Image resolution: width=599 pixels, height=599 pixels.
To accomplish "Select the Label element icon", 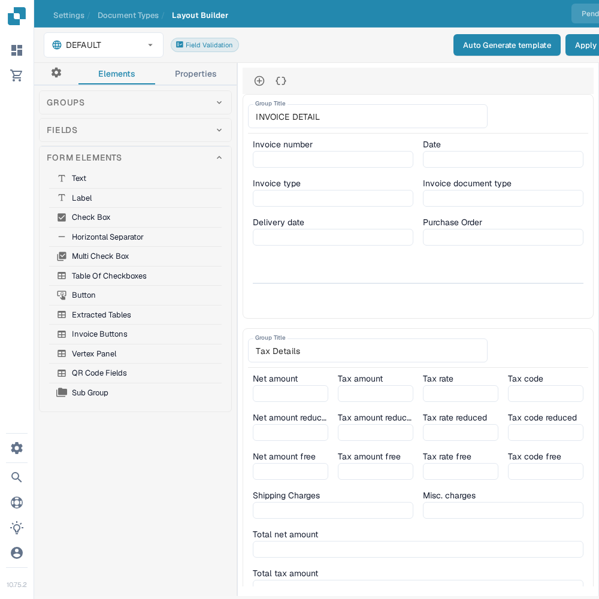I will (62, 198).
